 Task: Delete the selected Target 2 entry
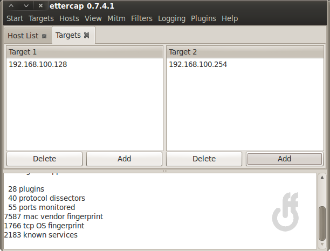(204, 159)
